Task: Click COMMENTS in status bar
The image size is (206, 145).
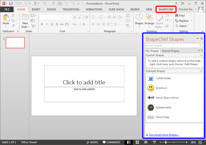Action: 111,142
